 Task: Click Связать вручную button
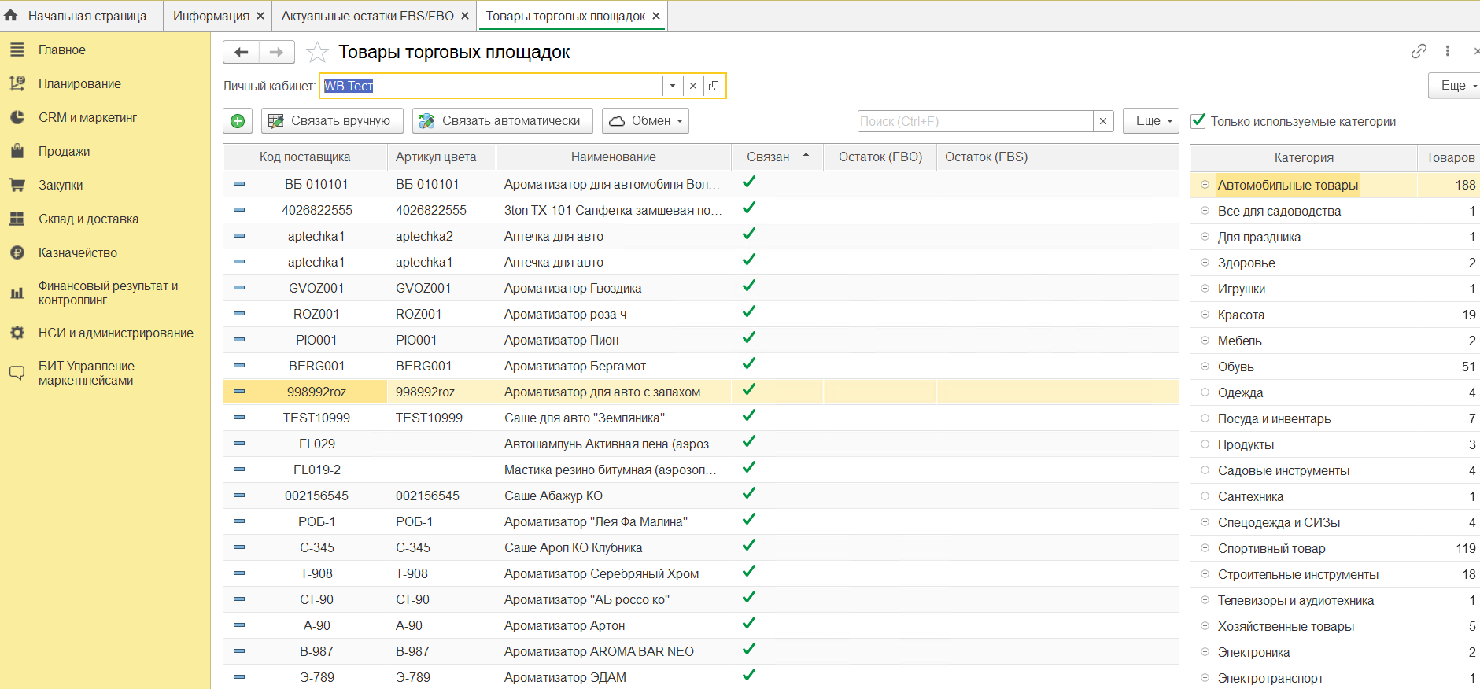pos(332,120)
